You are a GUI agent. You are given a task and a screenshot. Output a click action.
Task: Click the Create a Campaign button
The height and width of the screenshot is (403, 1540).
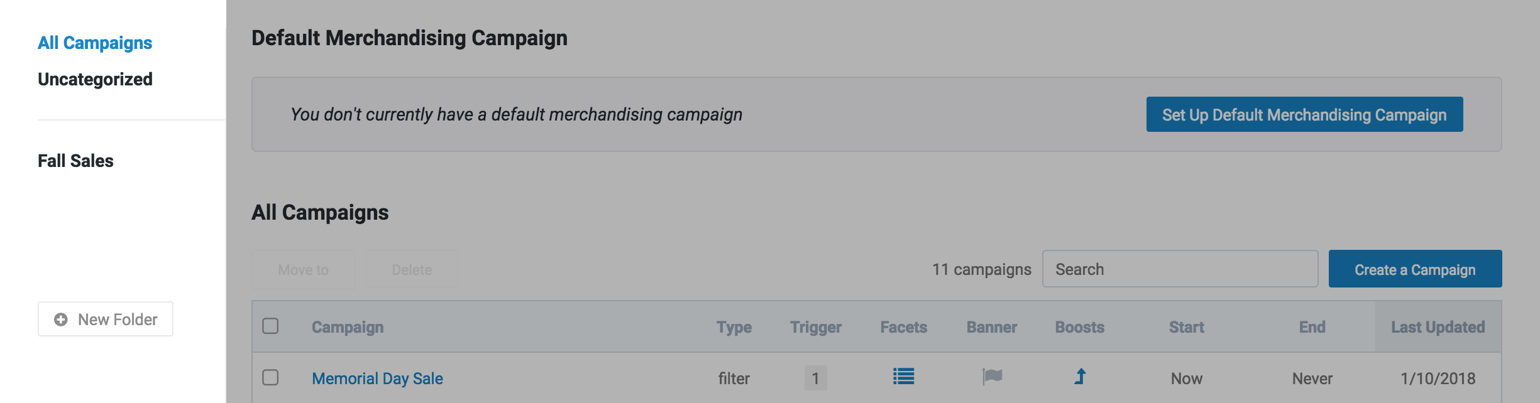click(1415, 269)
